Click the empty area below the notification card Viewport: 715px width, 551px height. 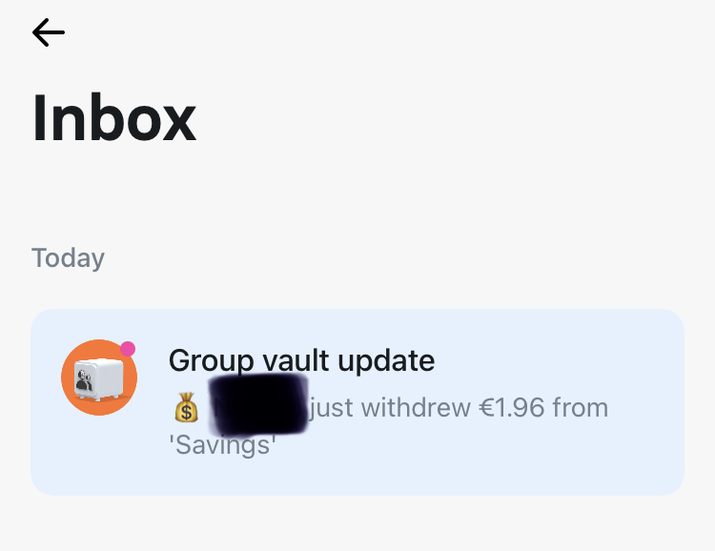pos(357,524)
